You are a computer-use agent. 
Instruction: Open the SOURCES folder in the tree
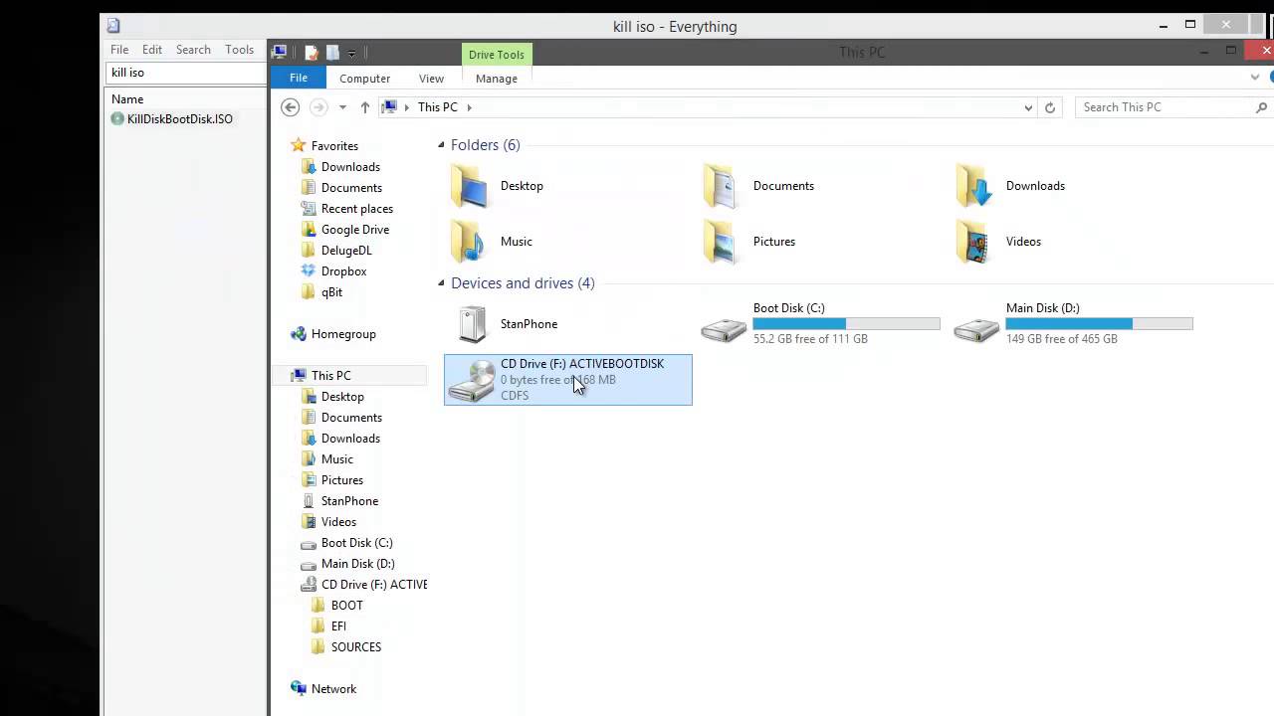[355, 647]
